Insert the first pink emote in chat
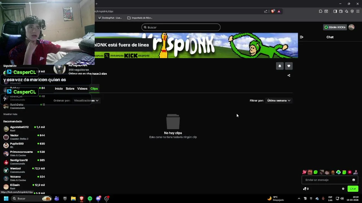Image resolution: width=362 pixels, height=203 pixels. tap(304, 172)
